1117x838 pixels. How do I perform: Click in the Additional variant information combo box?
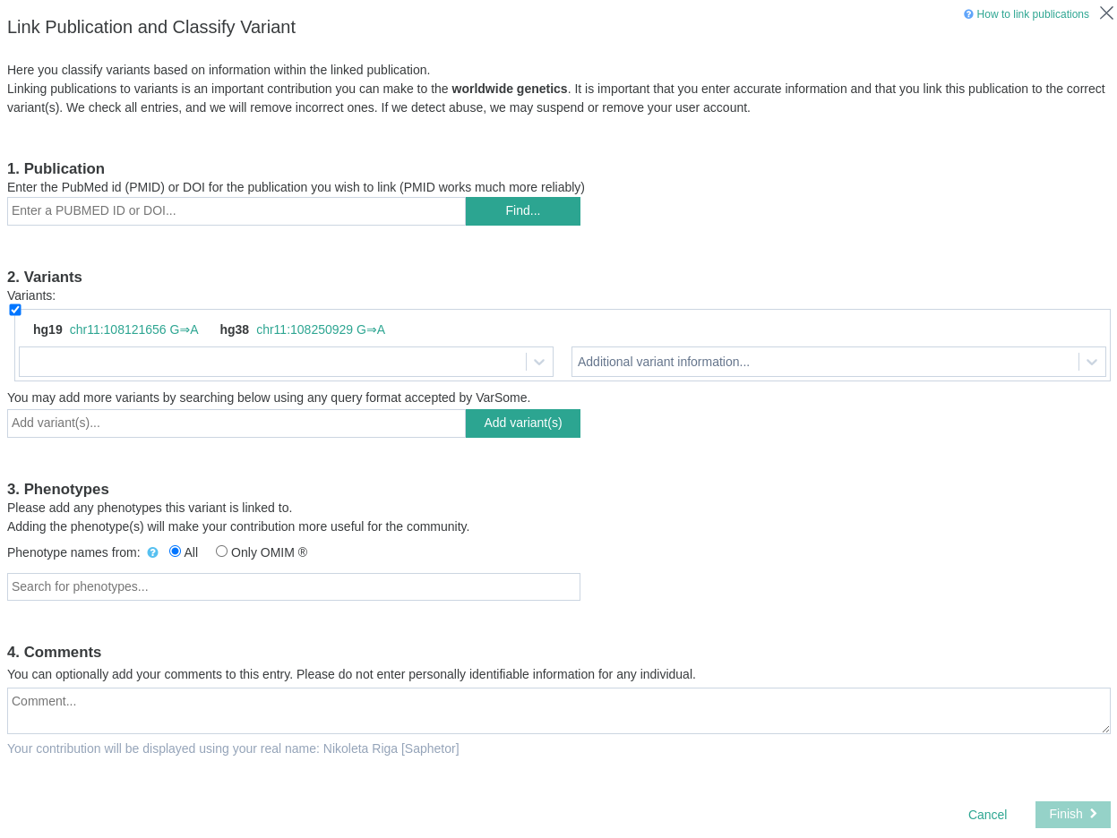(x=824, y=362)
